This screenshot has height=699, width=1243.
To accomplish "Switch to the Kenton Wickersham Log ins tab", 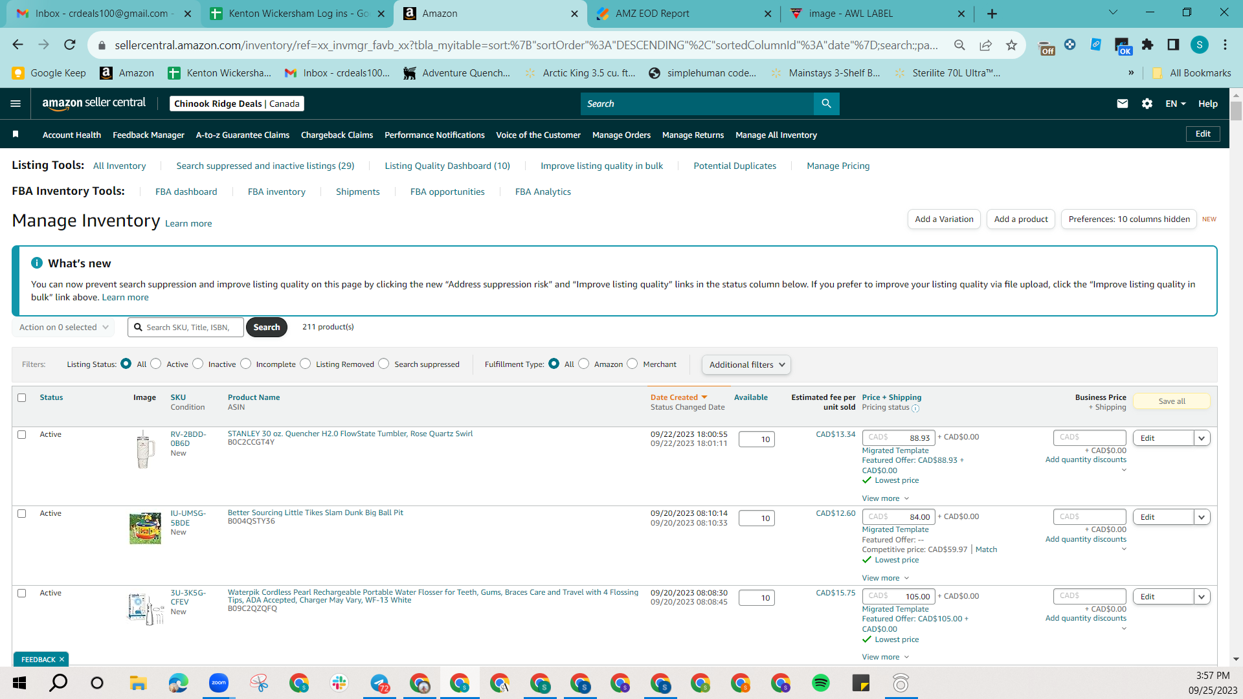I will pos(297,14).
